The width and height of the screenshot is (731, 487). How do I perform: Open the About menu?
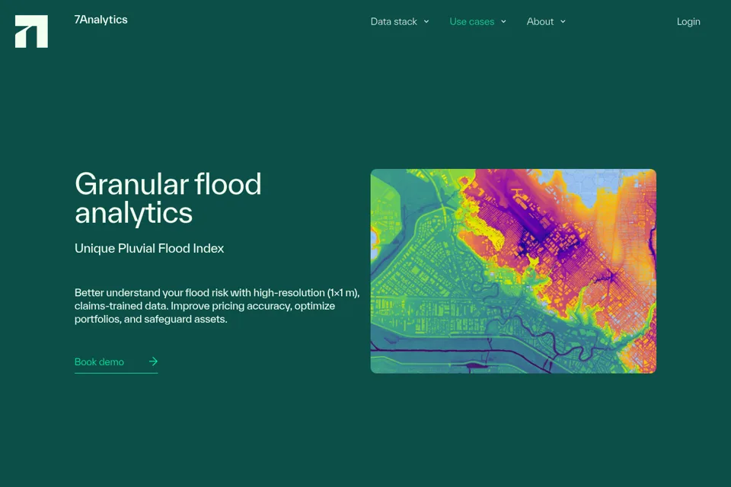point(540,21)
